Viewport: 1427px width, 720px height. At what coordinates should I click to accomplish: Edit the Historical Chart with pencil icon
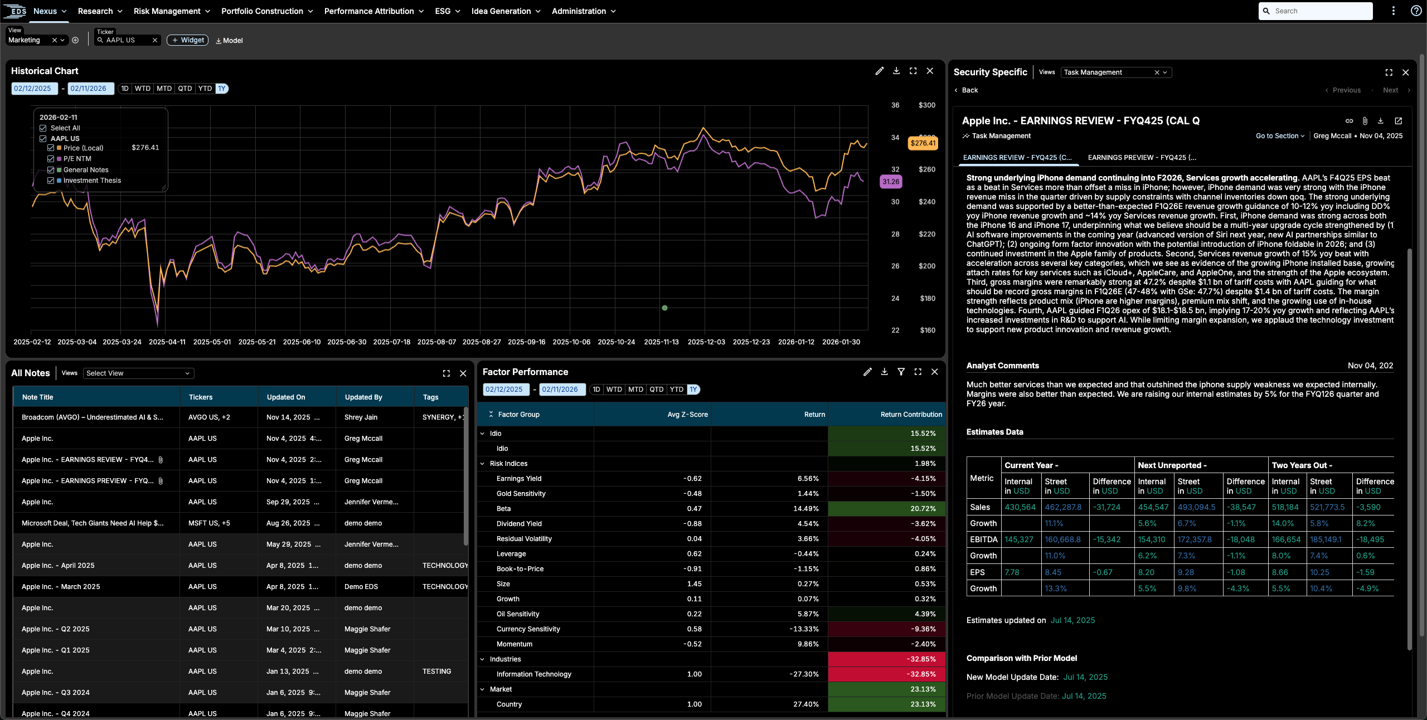tap(879, 71)
